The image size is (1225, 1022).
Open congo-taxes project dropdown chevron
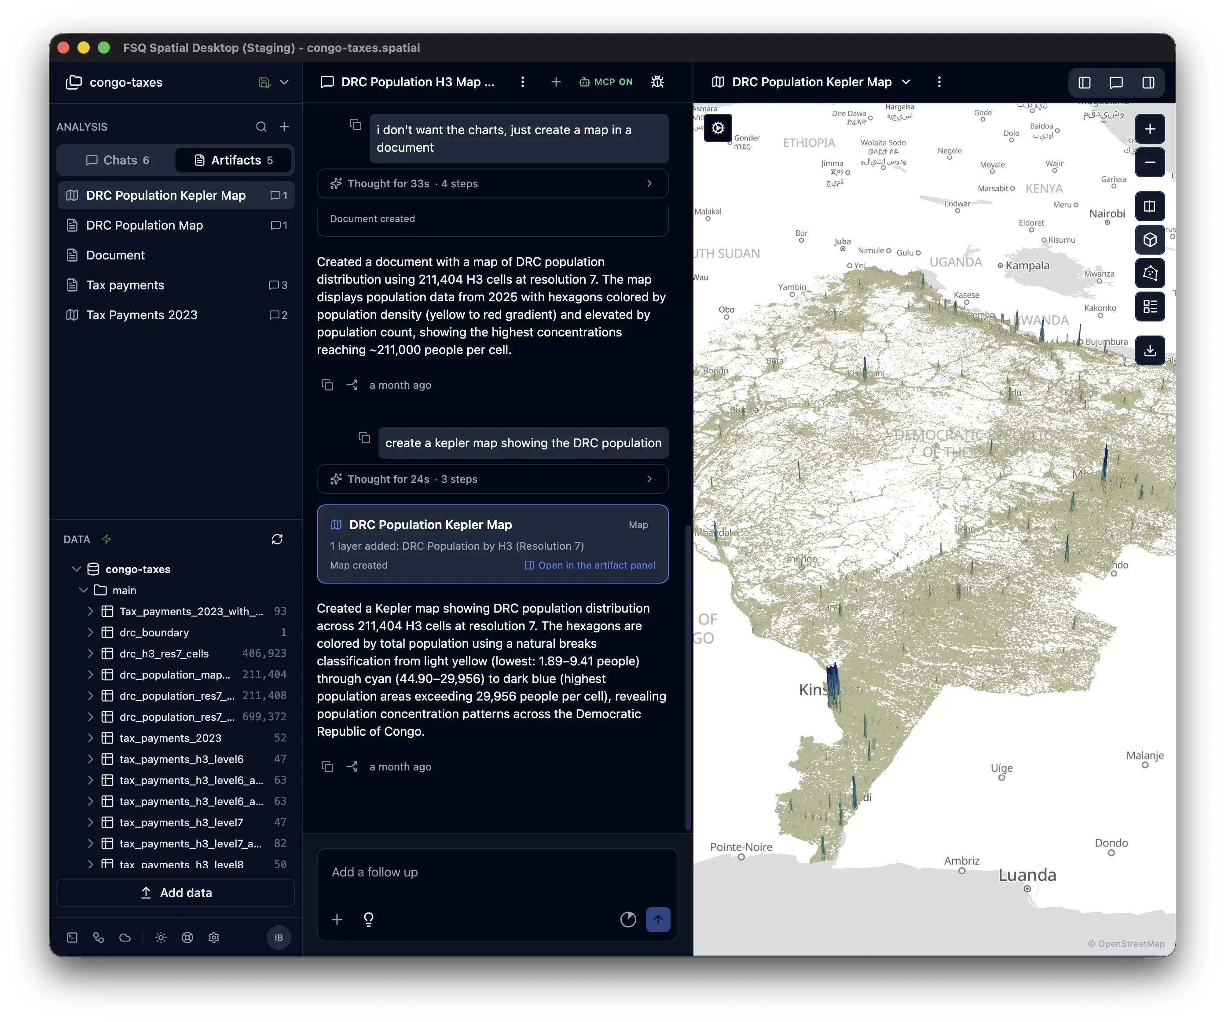pyautogui.click(x=284, y=82)
